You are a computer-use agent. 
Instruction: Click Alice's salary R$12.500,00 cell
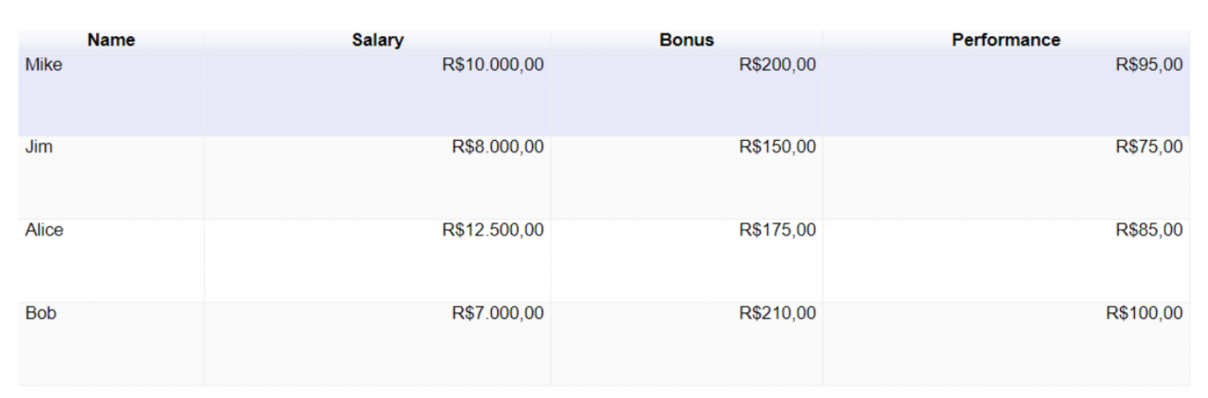[377, 260]
